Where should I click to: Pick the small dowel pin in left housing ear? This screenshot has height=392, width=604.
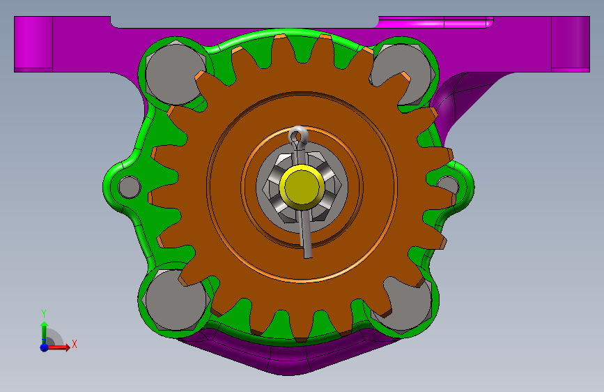[x=130, y=187]
